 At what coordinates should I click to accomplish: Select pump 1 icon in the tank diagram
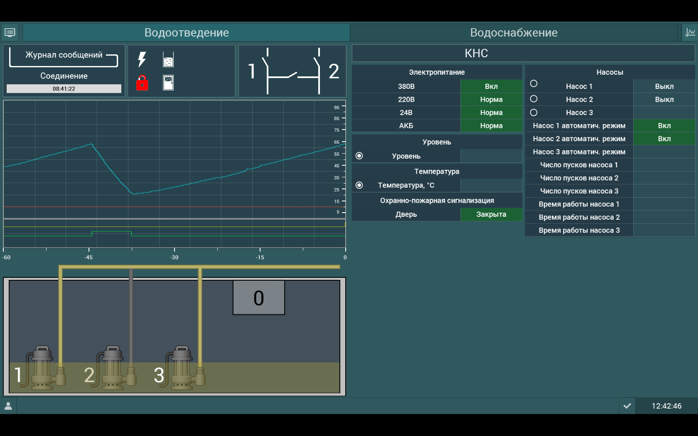click(42, 367)
